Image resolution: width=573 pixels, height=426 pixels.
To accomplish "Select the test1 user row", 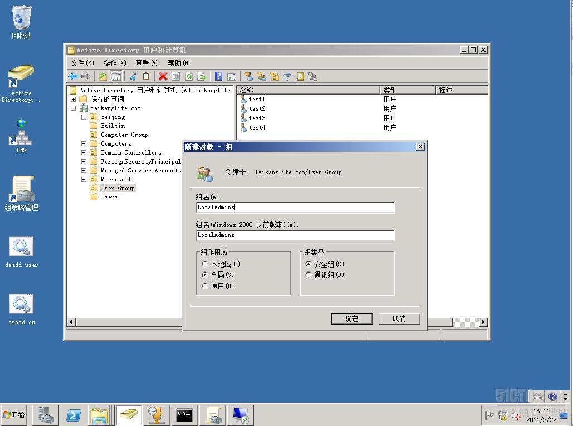I will [257, 100].
